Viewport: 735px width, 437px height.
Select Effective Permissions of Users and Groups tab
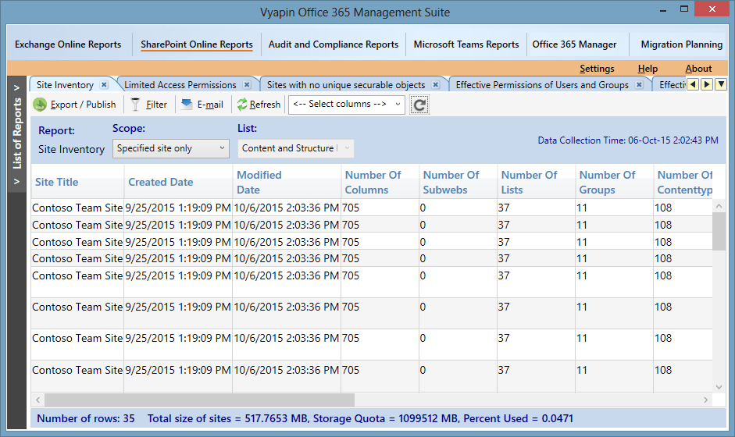(542, 85)
